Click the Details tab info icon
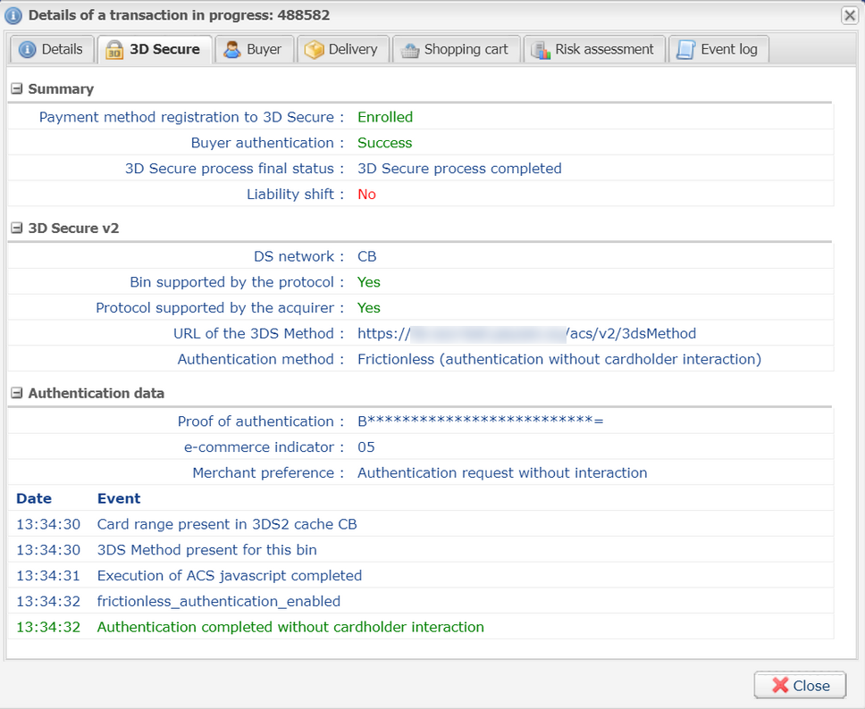The width and height of the screenshot is (865, 709). (x=27, y=49)
